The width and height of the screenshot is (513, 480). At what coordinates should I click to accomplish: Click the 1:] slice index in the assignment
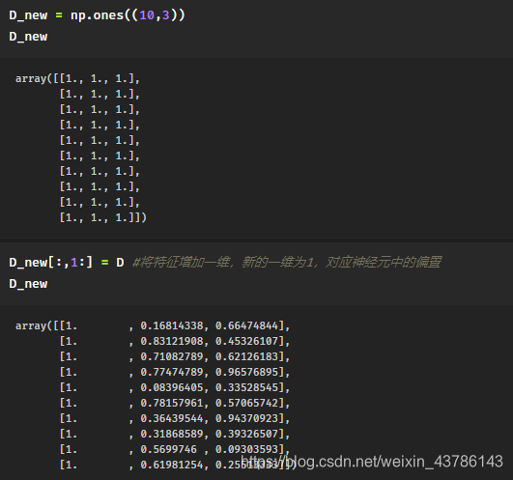(81, 263)
